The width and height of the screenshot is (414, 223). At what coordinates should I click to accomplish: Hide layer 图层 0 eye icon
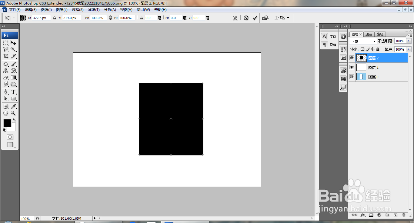pos(352,77)
